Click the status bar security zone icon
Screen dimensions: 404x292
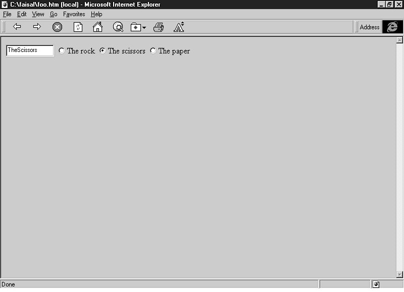(x=376, y=284)
